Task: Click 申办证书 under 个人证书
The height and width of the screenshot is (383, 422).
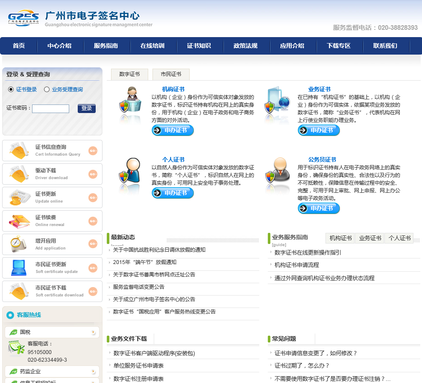Action: click(173, 193)
